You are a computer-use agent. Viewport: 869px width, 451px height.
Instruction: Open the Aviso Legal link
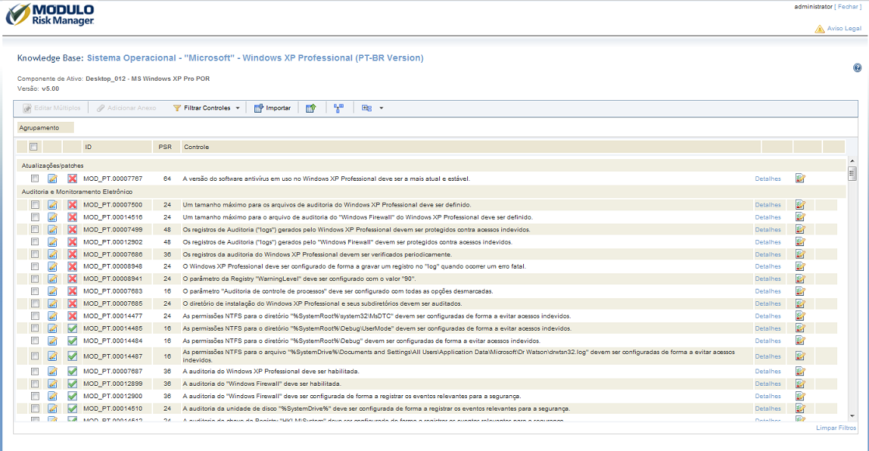(x=844, y=28)
